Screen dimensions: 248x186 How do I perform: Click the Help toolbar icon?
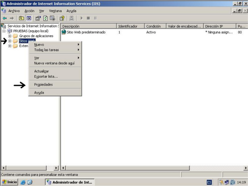tap(62, 18)
